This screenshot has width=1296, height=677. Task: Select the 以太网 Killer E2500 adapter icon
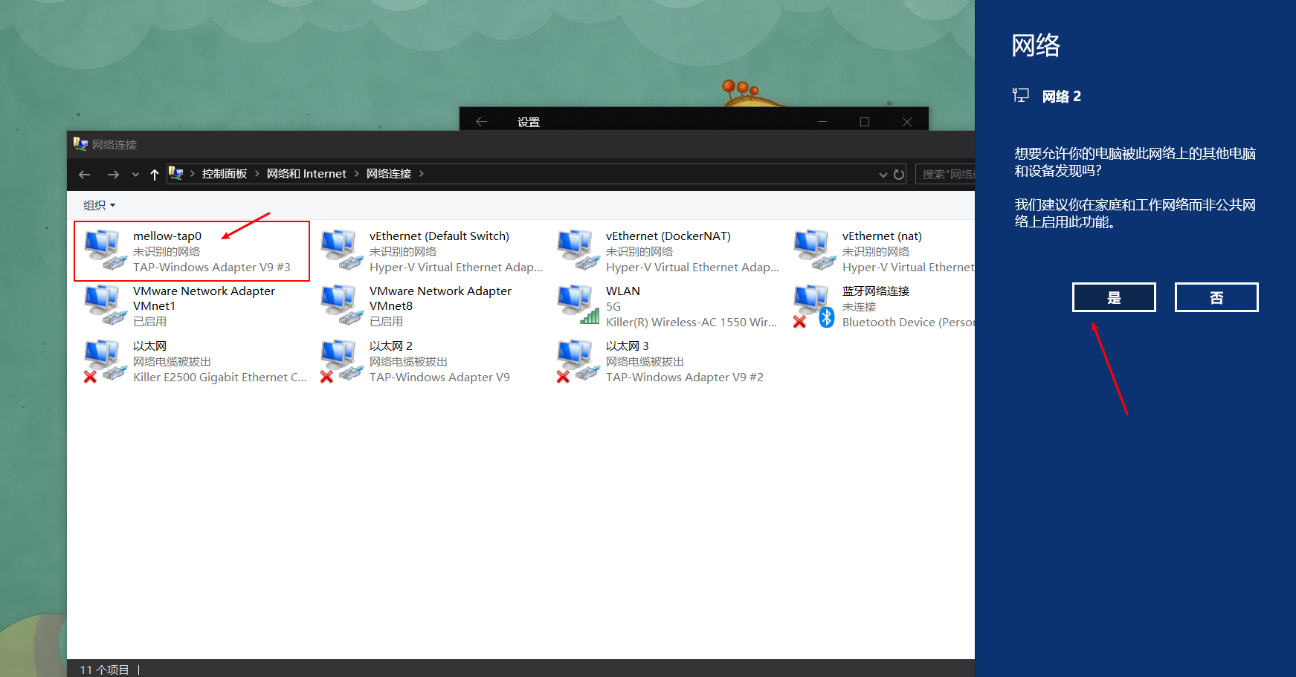[x=104, y=360]
